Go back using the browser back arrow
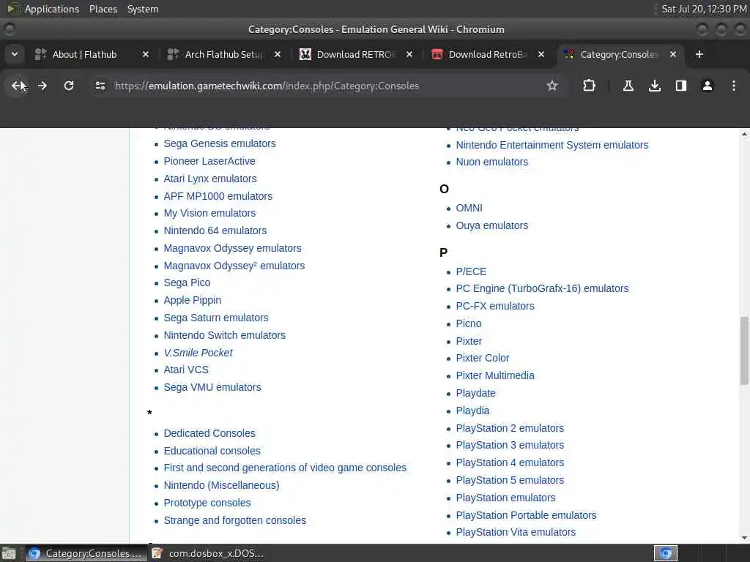The width and height of the screenshot is (750, 562). [x=18, y=86]
